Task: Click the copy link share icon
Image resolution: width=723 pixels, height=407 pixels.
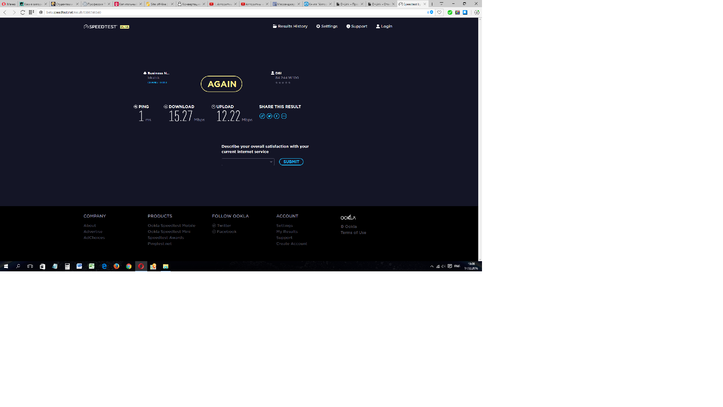Action: click(x=262, y=116)
